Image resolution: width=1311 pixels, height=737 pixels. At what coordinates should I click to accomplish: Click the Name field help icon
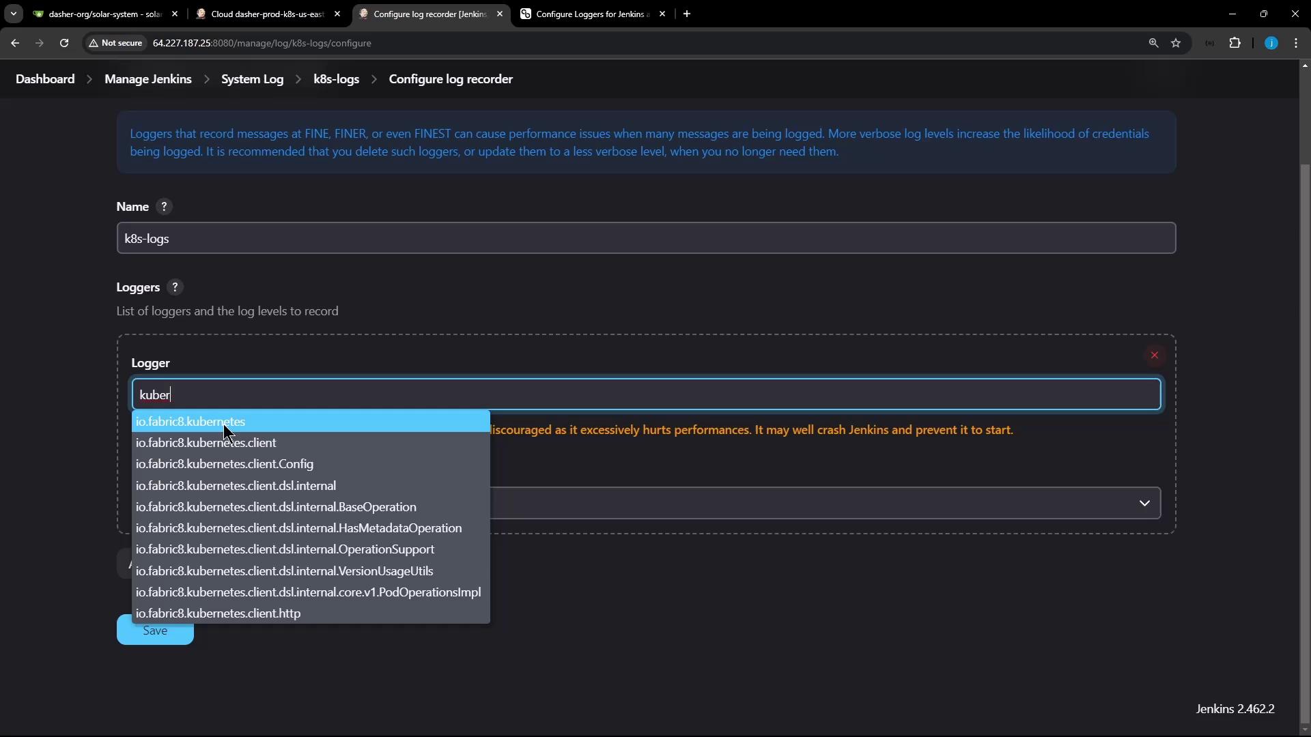click(x=164, y=207)
